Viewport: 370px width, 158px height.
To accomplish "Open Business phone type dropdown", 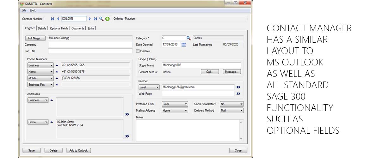I will pyautogui.click(x=40, y=65).
